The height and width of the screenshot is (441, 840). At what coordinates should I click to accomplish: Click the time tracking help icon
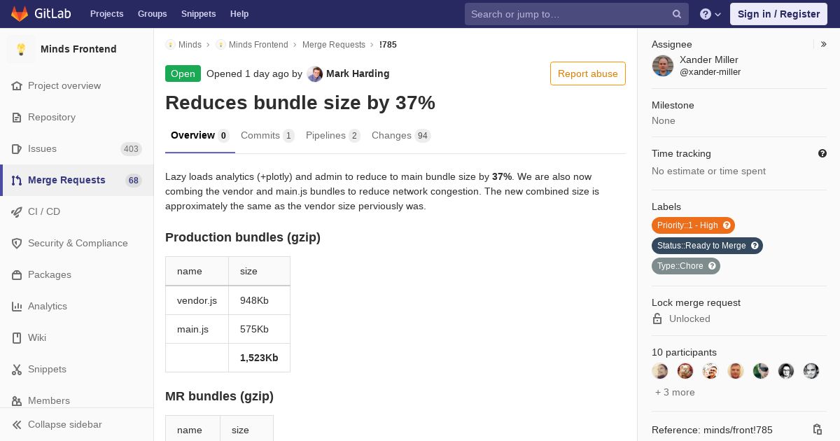[822, 153]
